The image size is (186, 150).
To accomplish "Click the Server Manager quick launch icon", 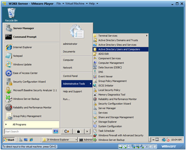I will tap(21, 140).
